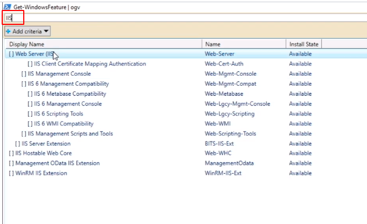Select IIS Management Scripts and Tools row

click(x=186, y=133)
